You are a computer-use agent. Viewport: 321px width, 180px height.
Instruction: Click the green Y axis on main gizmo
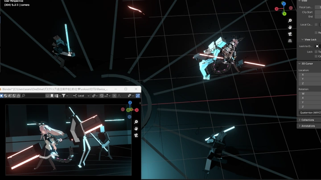click(284, 14)
